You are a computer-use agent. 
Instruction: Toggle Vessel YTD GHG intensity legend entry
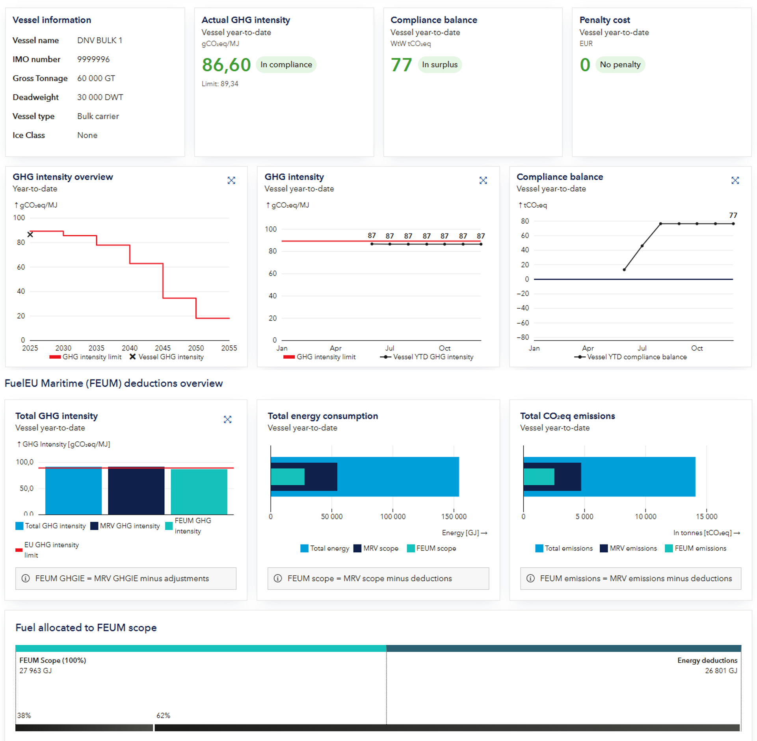coord(427,357)
